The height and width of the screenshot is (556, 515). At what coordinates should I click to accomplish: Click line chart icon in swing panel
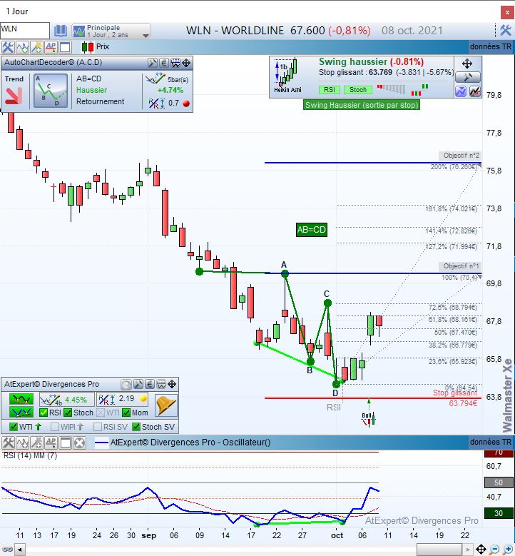point(475,91)
